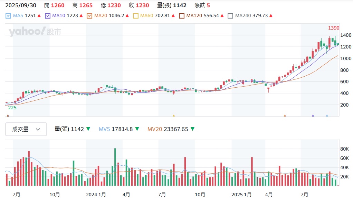Image resolution: width=353 pixels, height=198 pixels.
Task: Click the 2025 1月 date label on time axis
Action: [x=241, y=195]
